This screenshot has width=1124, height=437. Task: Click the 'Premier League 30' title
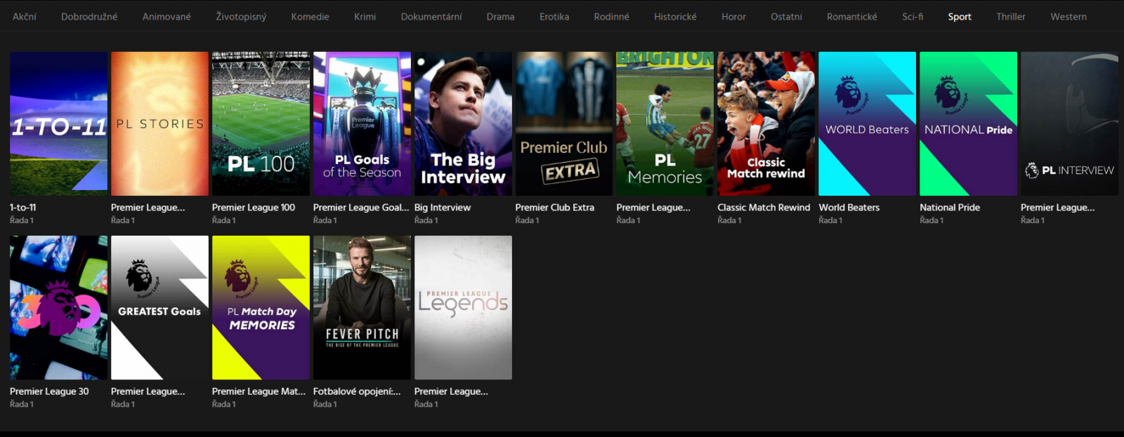49,391
